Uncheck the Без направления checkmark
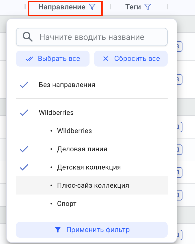 pos(24,85)
